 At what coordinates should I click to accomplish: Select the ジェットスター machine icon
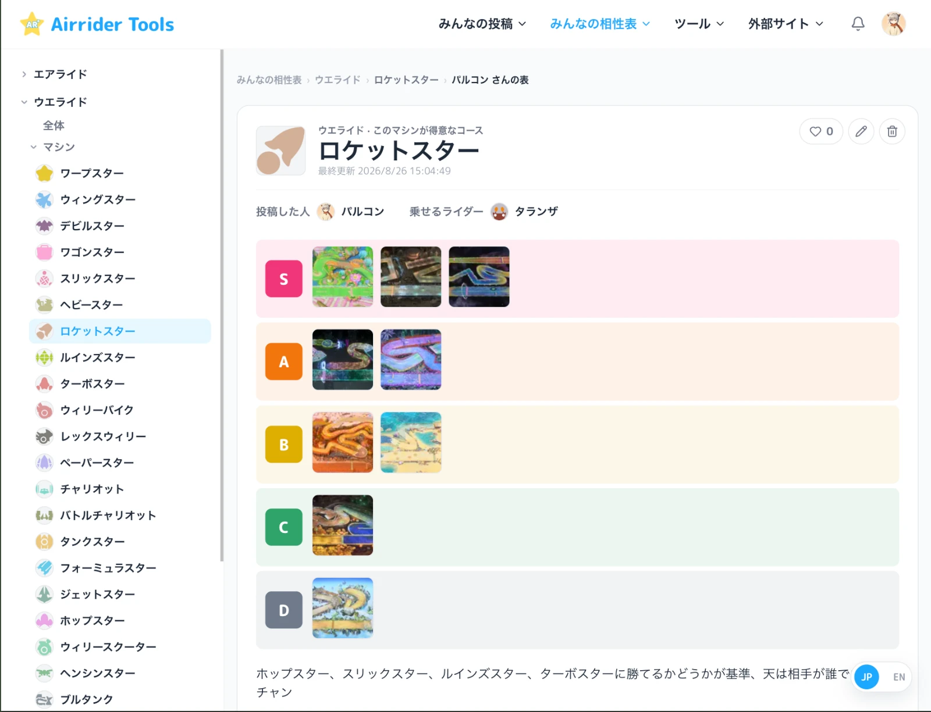click(x=44, y=594)
